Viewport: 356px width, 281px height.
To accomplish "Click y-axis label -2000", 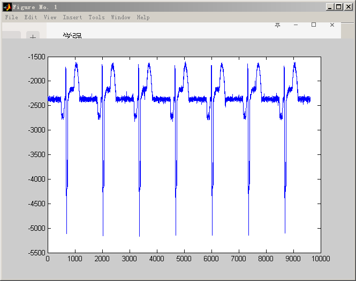I will (x=37, y=81).
